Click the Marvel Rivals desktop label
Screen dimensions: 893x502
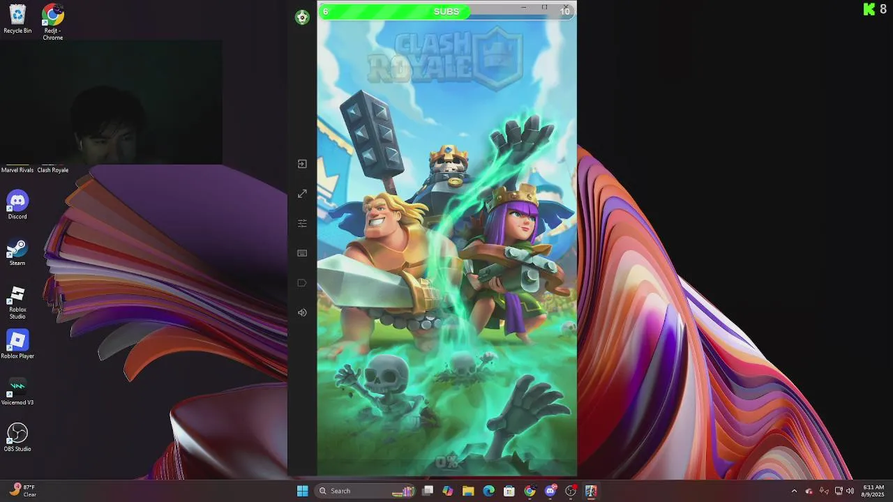point(17,170)
